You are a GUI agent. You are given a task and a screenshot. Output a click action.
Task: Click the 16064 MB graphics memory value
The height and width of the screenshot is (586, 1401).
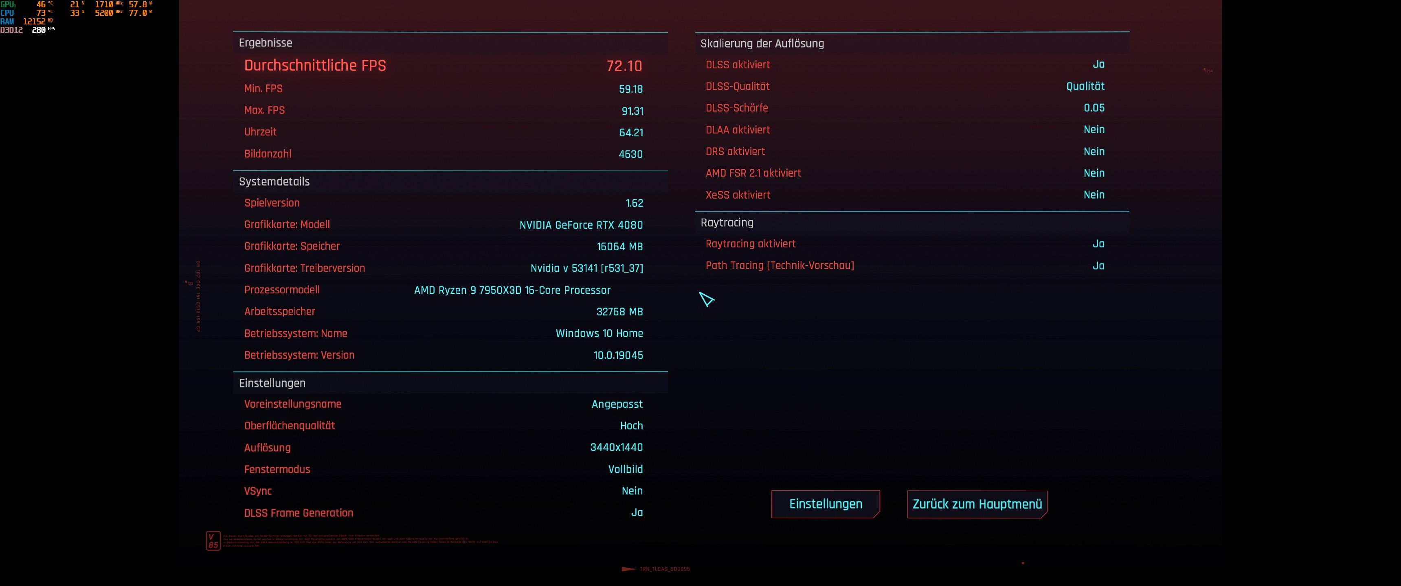pos(619,247)
